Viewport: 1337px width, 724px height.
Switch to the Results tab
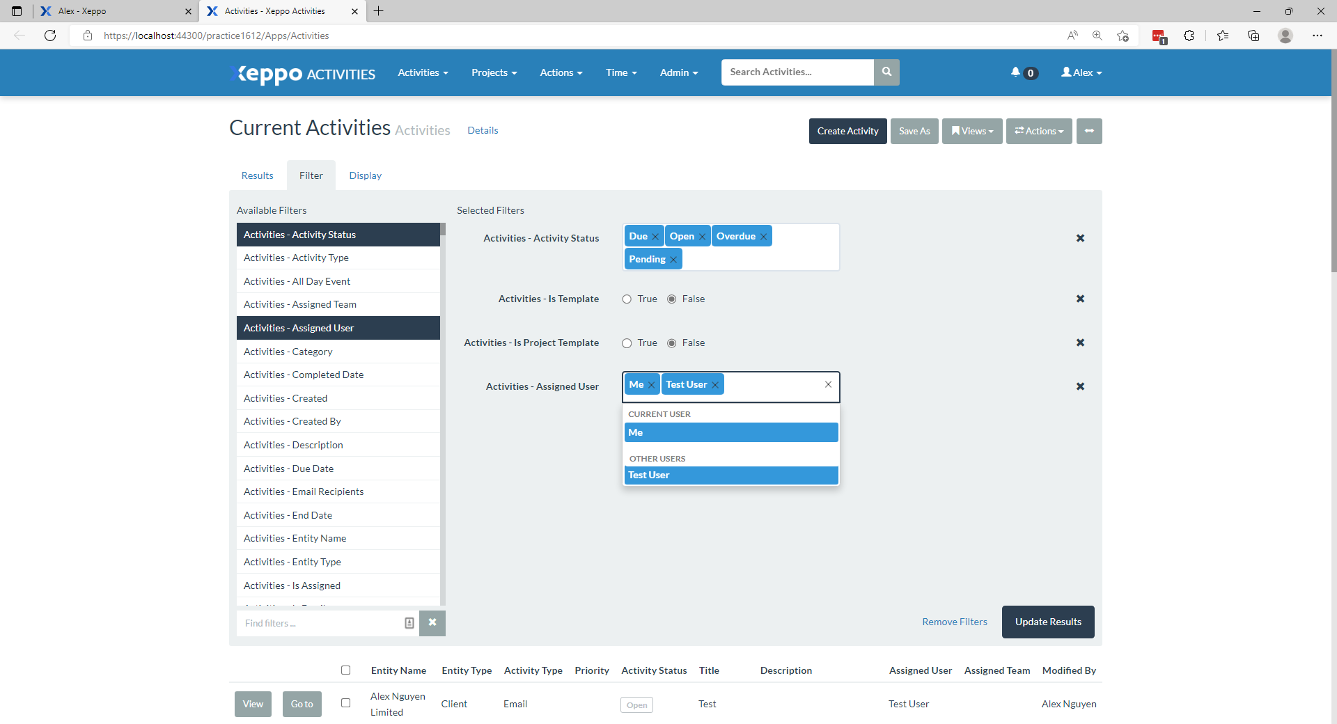click(x=257, y=175)
